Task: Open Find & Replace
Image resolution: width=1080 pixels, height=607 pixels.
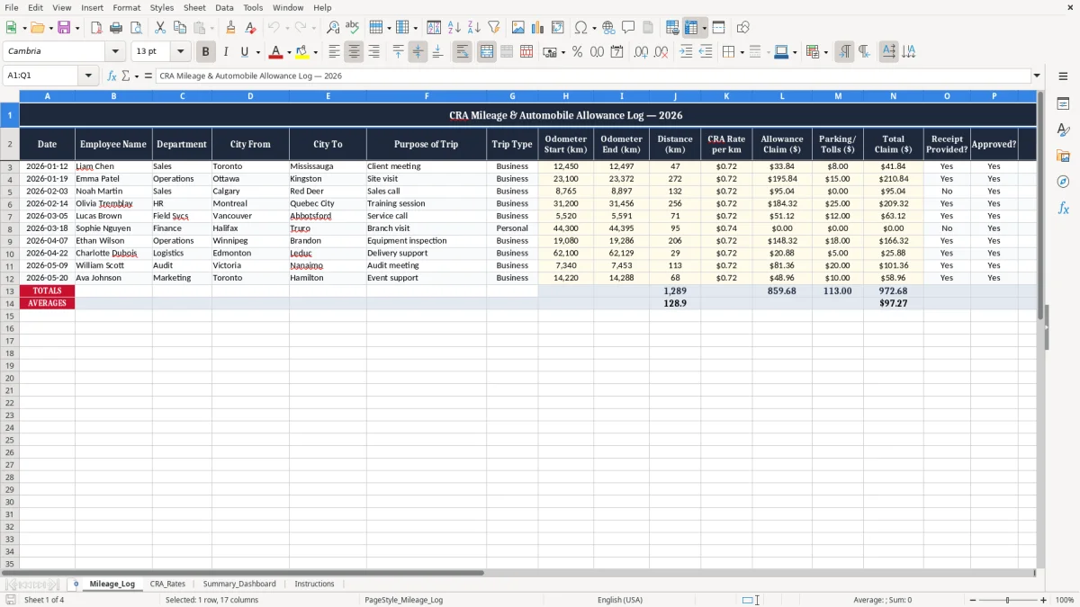Action: coord(333,28)
